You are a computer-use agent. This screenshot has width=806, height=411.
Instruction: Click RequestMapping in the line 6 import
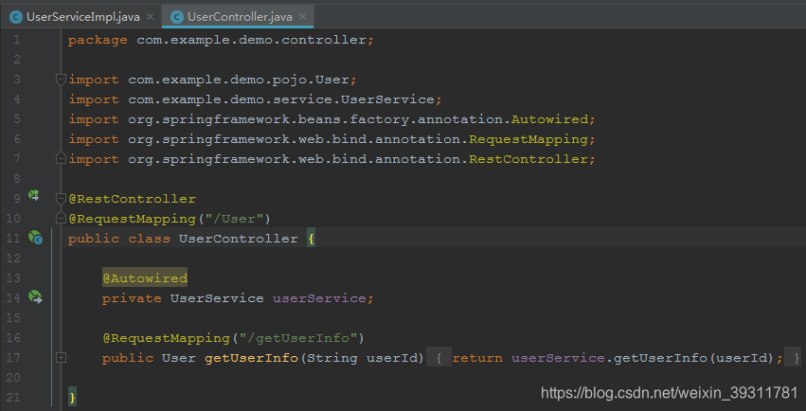click(528, 139)
